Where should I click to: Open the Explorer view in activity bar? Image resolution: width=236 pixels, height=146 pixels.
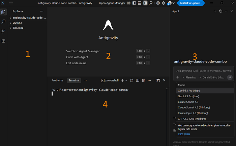(3, 12)
